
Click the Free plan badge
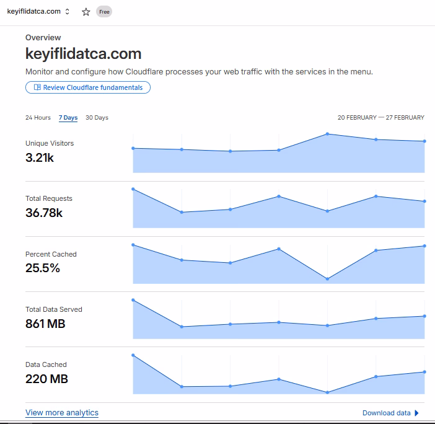104,12
